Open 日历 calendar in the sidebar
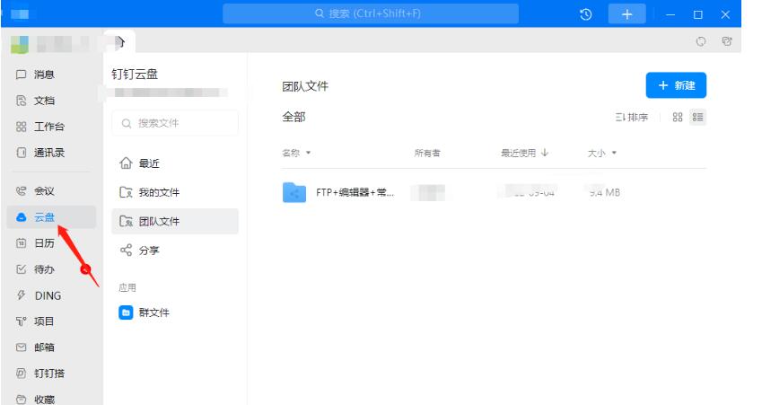This screenshot has height=405, width=762. pyautogui.click(x=36, y=243)
